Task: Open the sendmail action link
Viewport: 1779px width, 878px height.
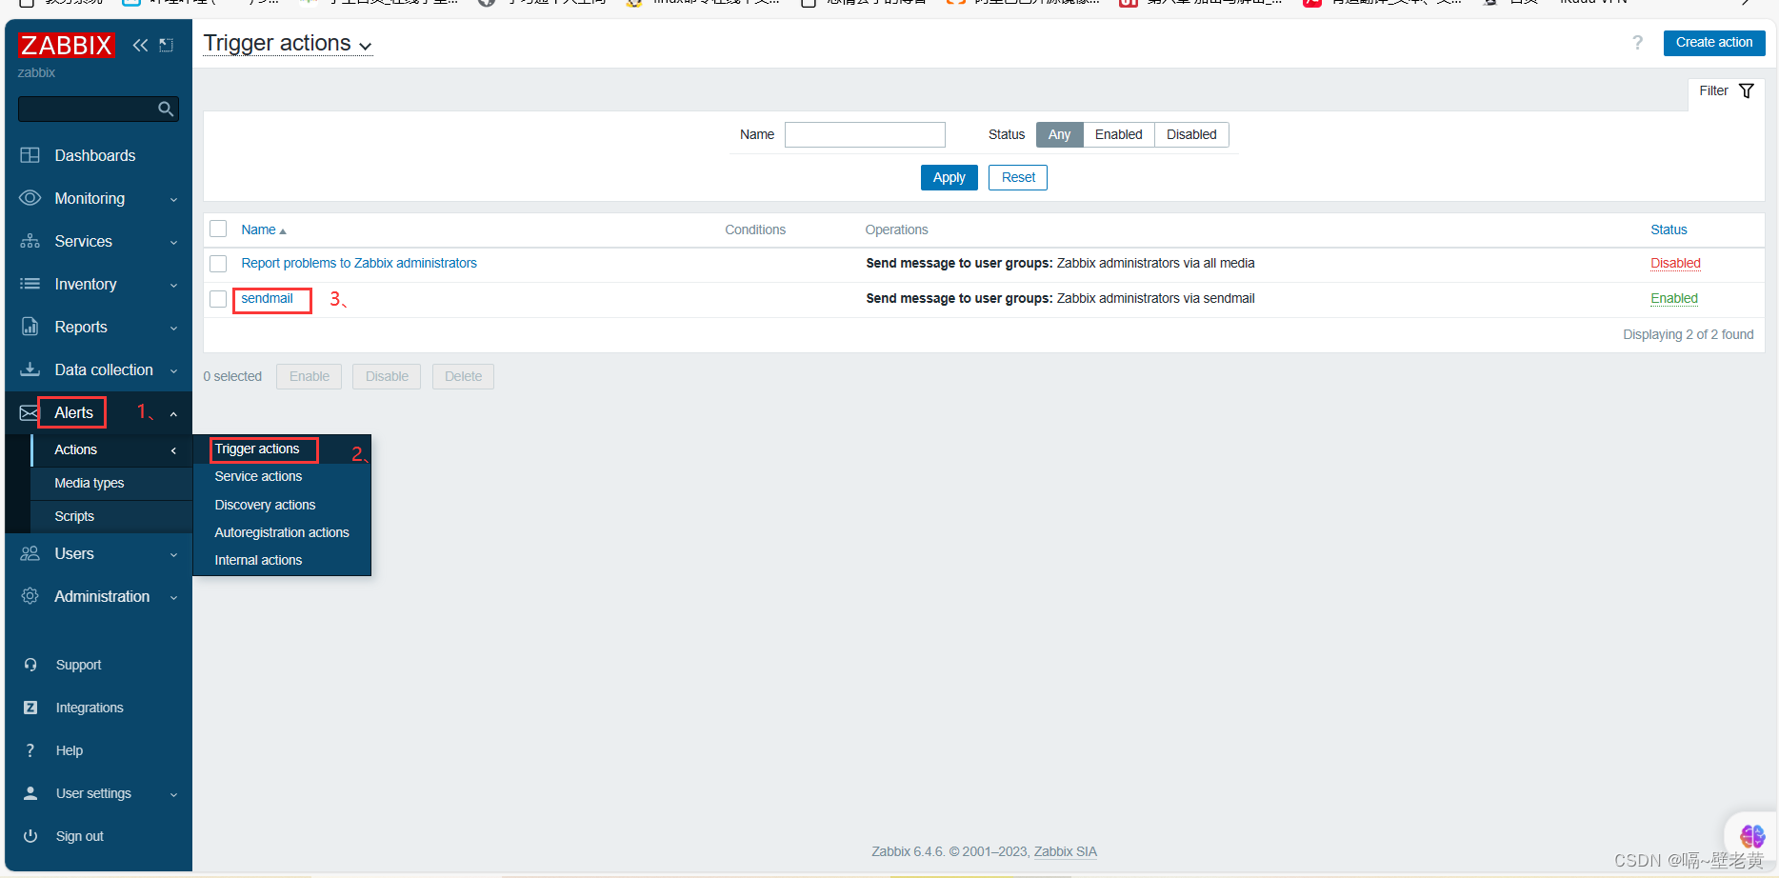Action: [267, 298]
